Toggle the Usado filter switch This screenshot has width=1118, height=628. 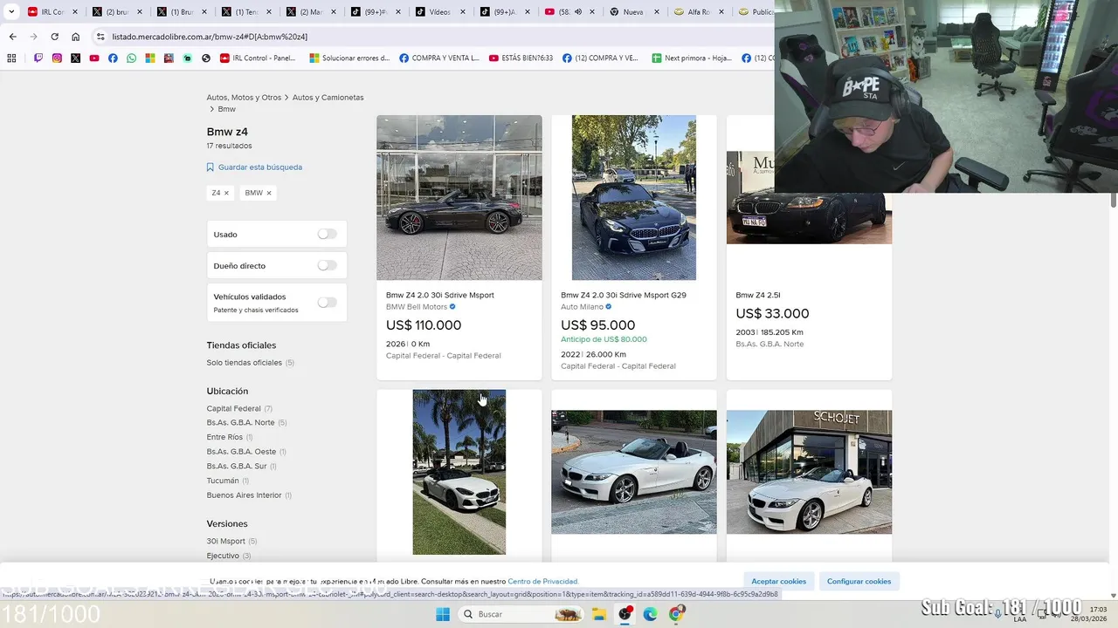[x=327, y=234]
